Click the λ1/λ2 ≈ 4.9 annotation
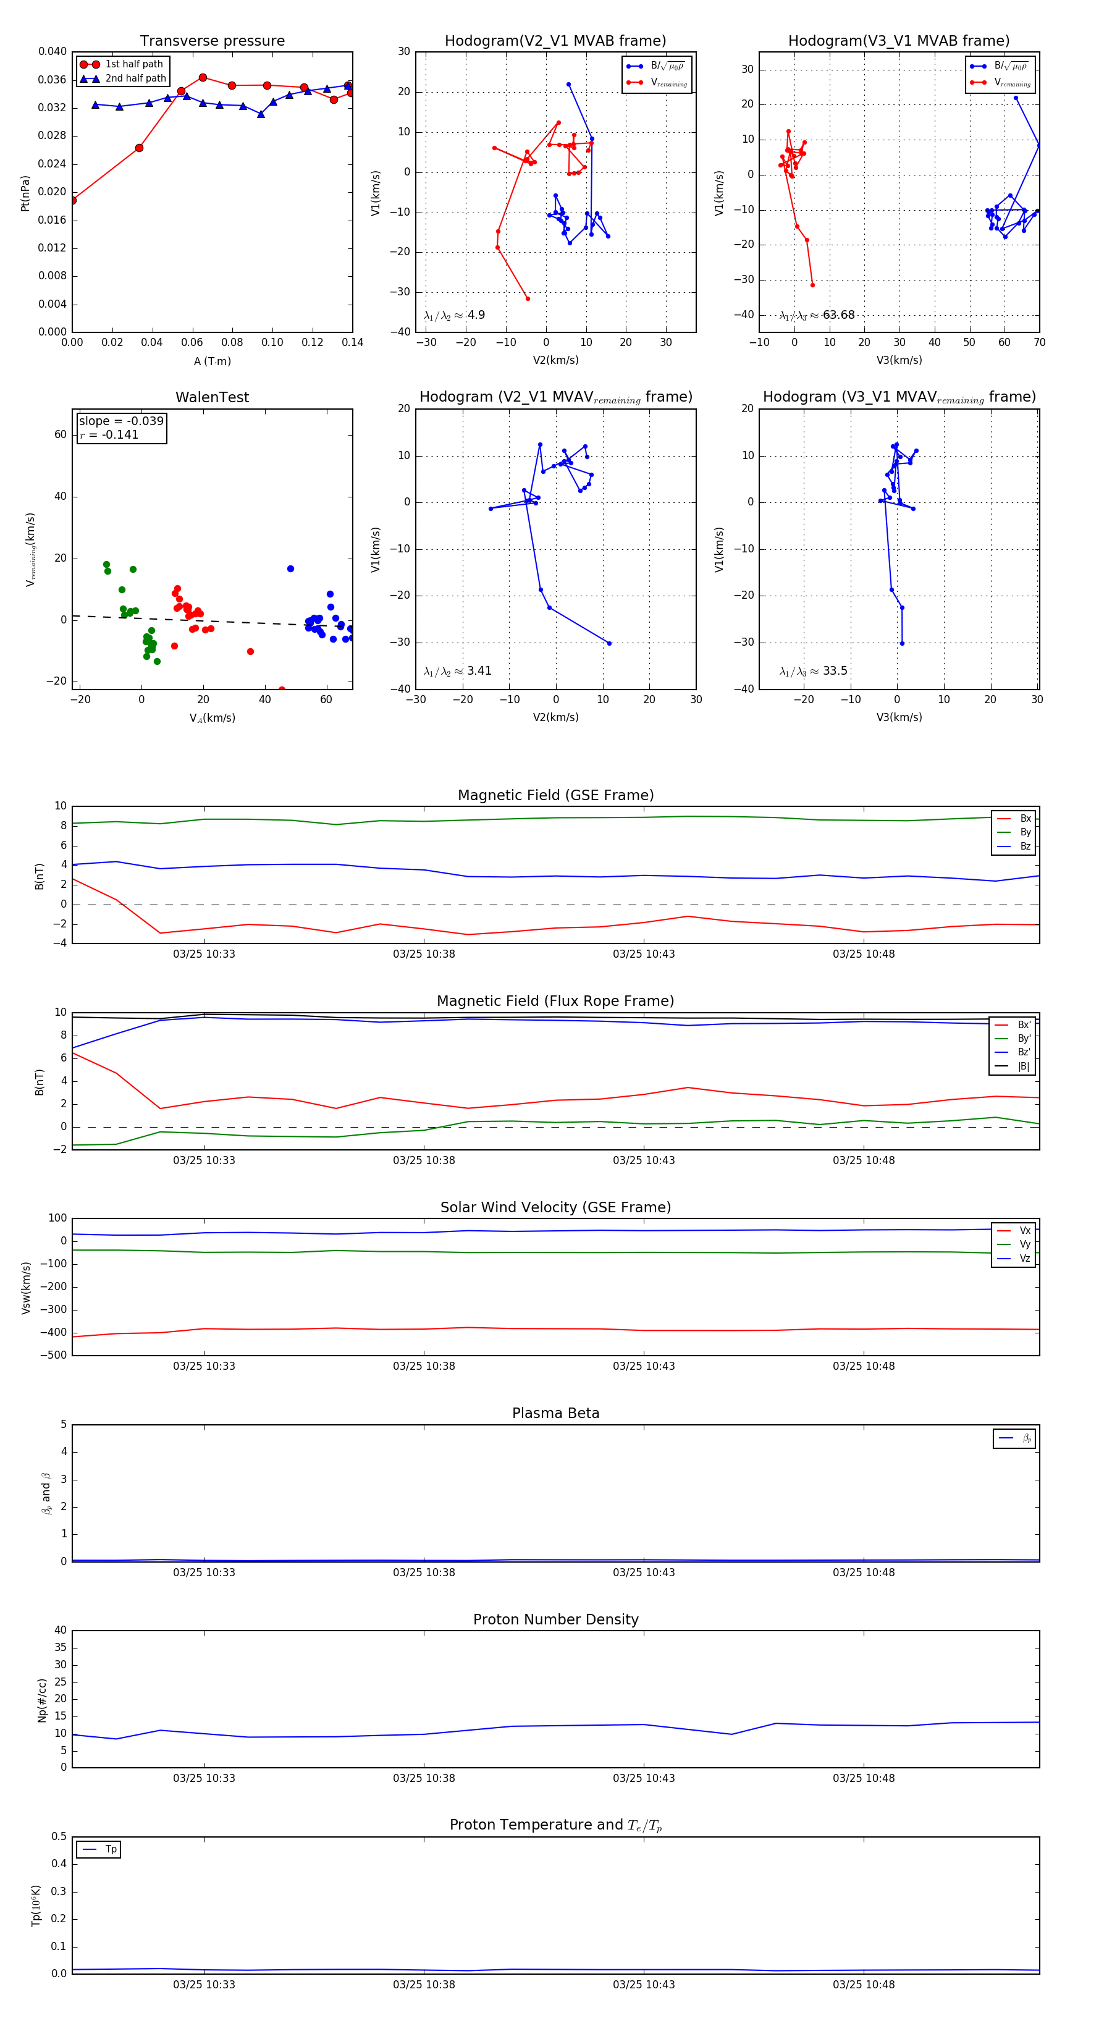 tap(454, 315)
